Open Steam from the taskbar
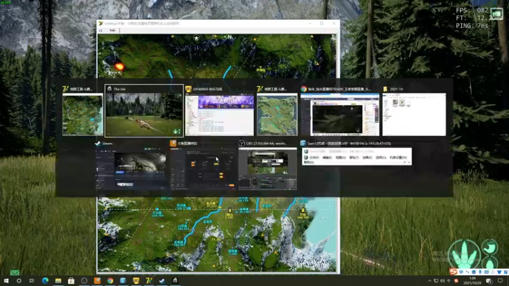This screenshot has width=509, height=286. pos(162,281)
